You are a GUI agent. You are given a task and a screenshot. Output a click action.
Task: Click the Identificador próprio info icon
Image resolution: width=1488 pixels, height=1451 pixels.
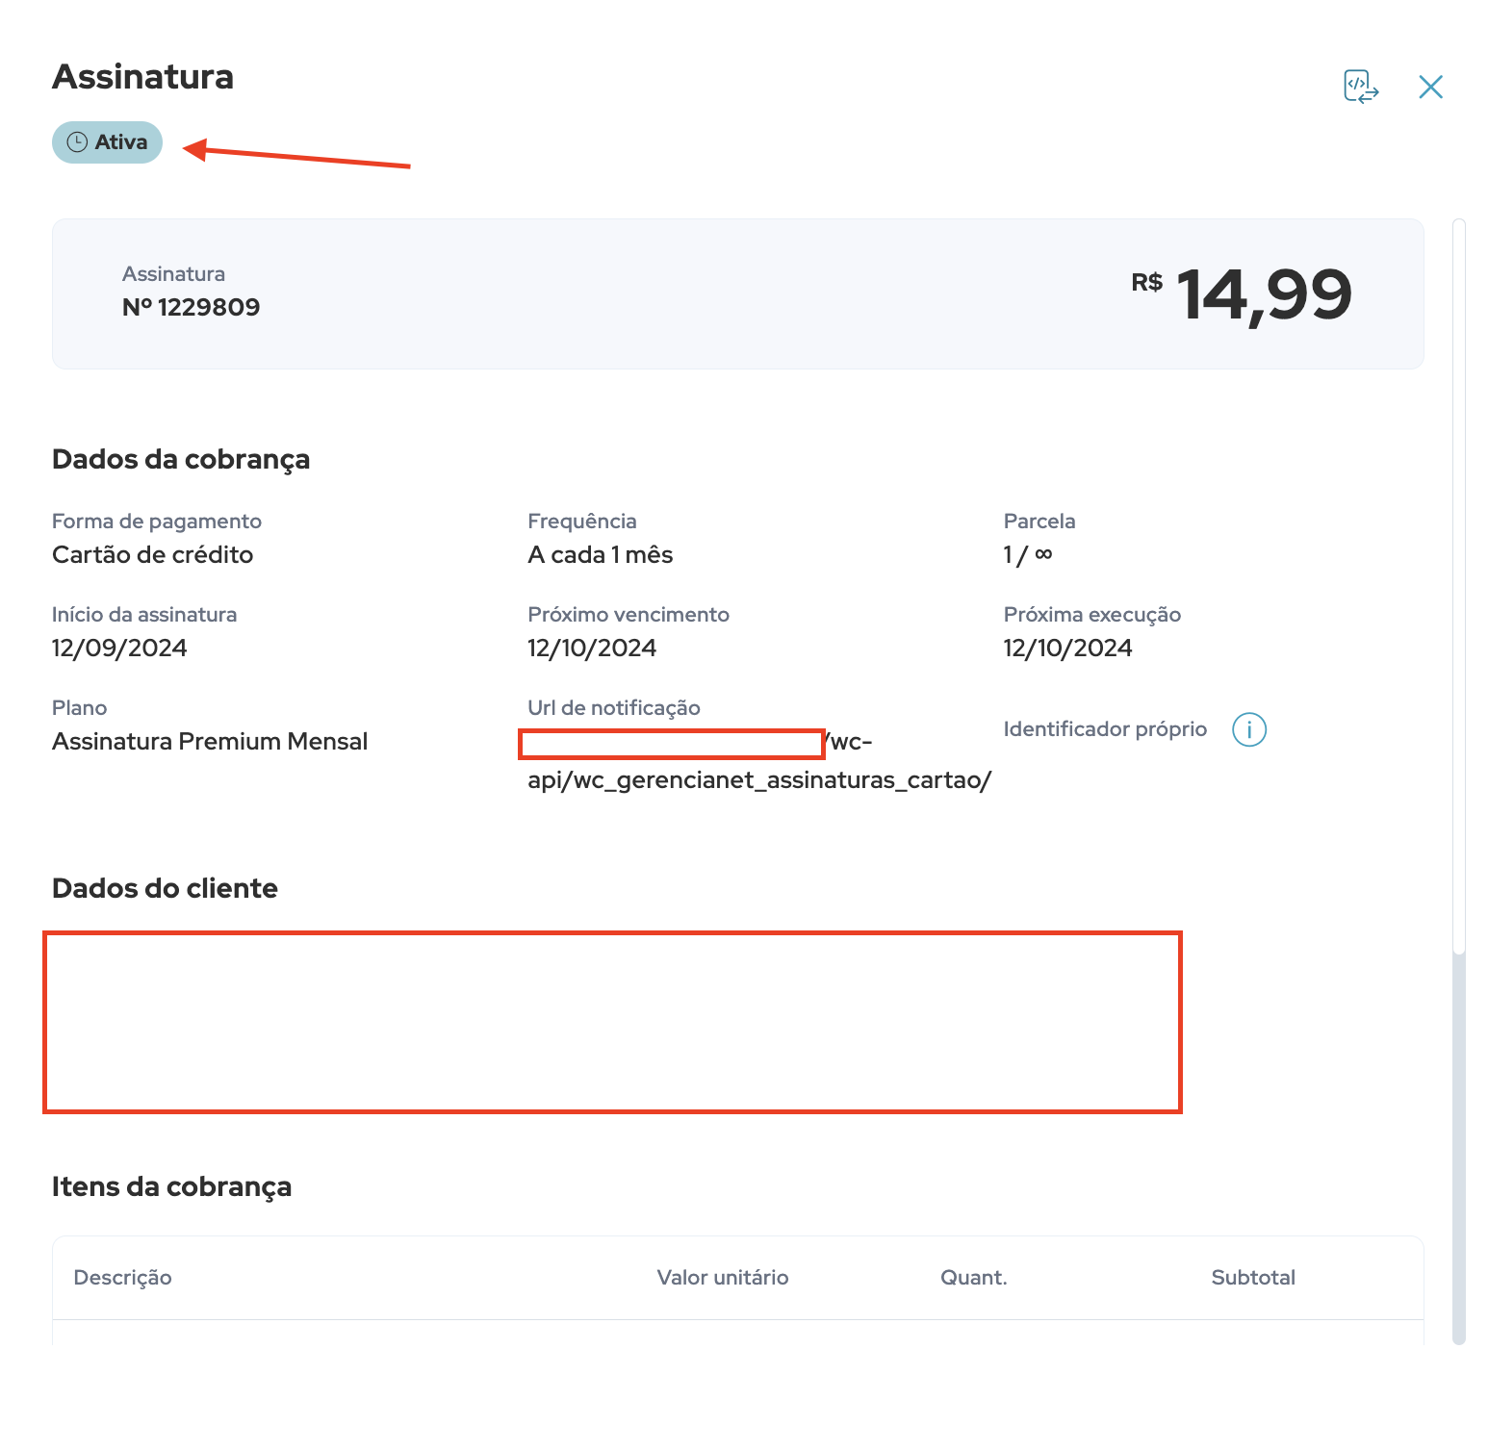pos(1249,729)
